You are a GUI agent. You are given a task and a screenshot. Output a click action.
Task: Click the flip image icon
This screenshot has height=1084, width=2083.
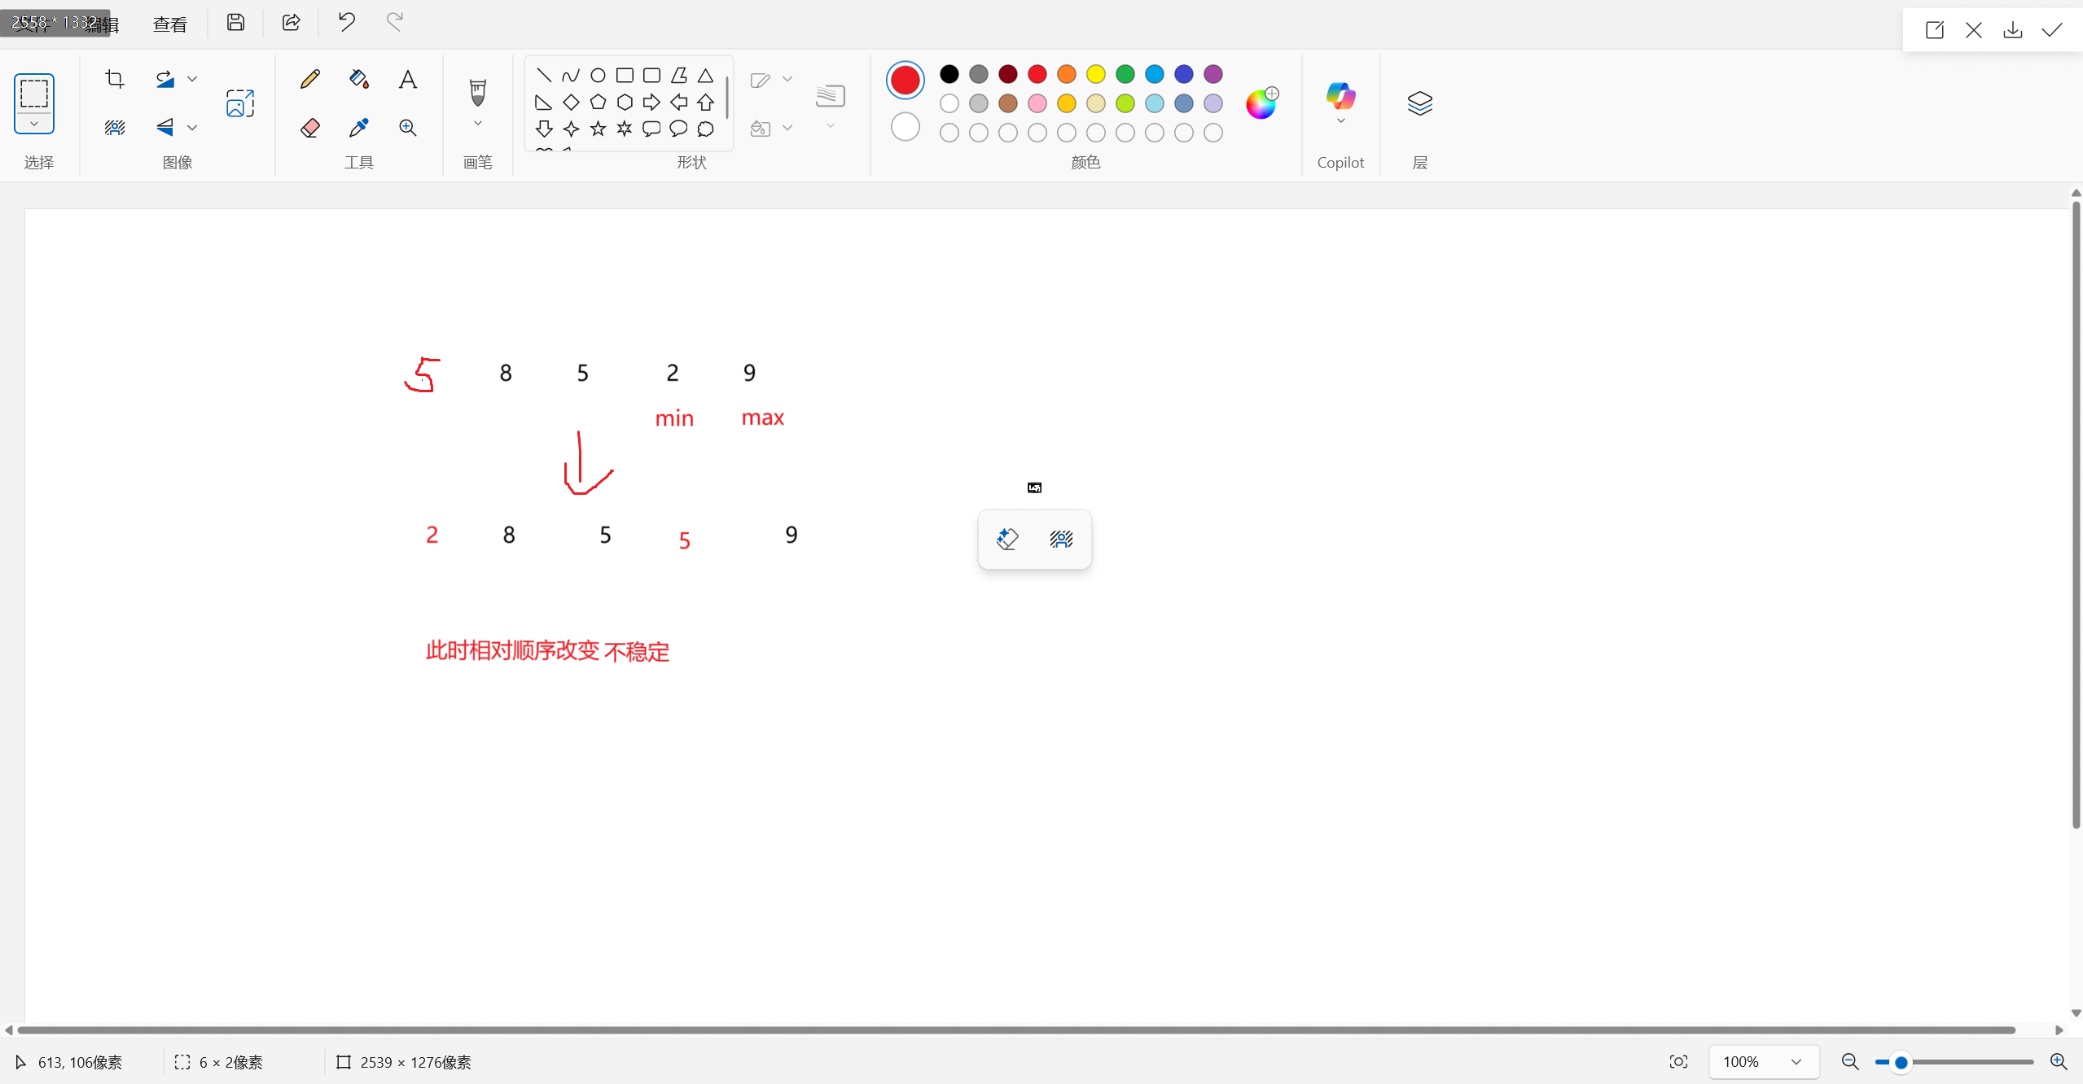pyautogui.click(x=165, y=127)
